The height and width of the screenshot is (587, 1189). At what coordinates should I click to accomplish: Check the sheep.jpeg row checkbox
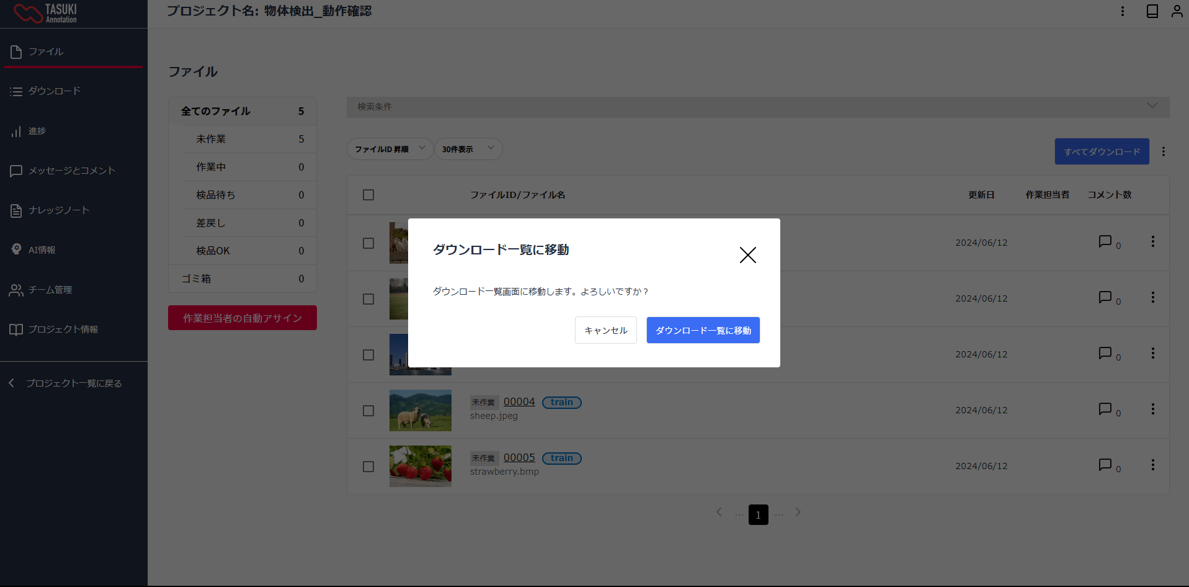tap(368, 411)
